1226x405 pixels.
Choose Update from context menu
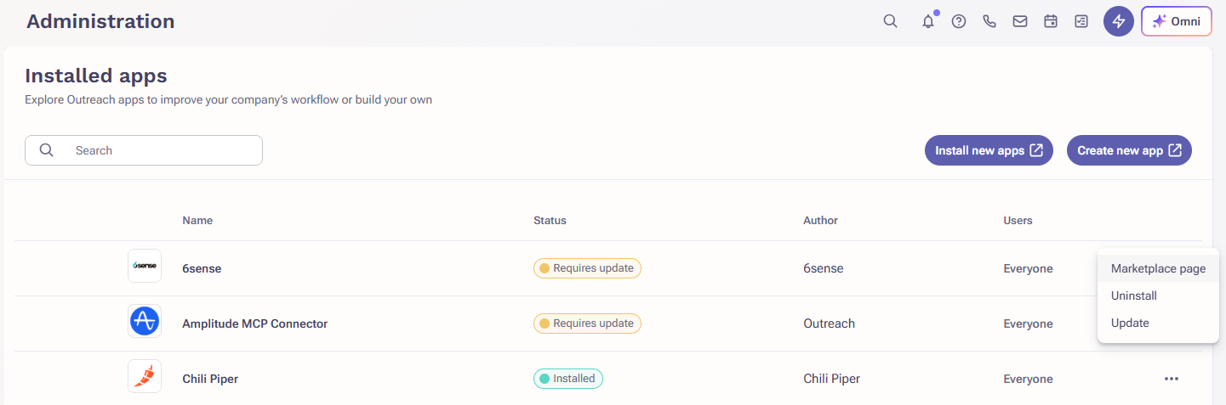1158,323
